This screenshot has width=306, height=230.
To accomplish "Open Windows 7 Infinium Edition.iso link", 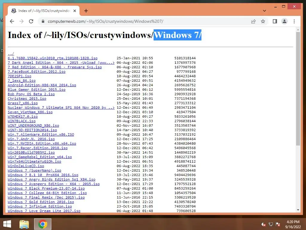I will [40, 207].
